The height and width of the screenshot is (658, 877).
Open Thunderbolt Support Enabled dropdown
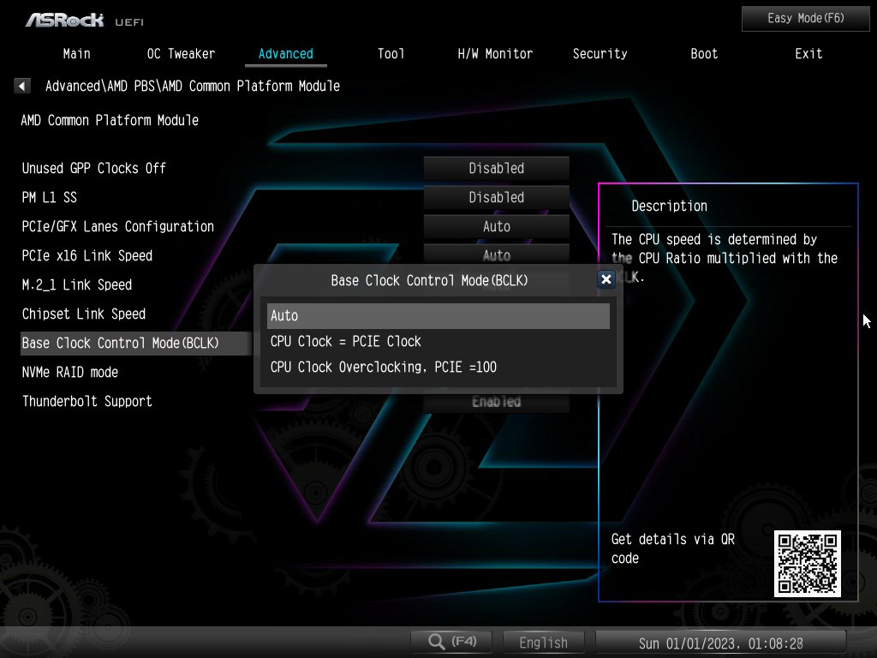tap(497, 403)
